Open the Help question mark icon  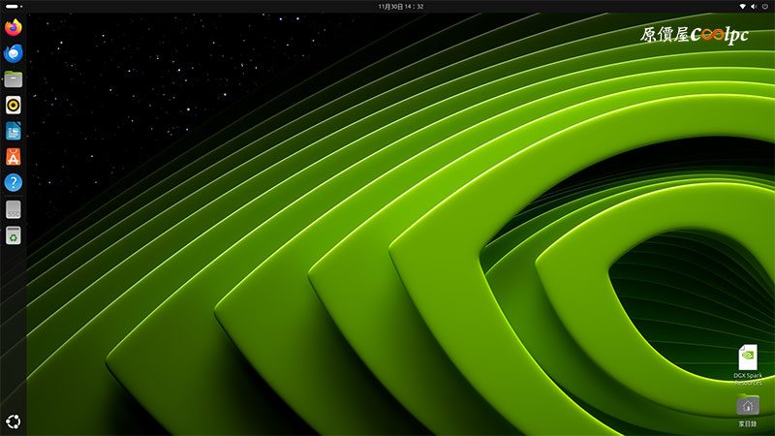click(x=14, y=183)
